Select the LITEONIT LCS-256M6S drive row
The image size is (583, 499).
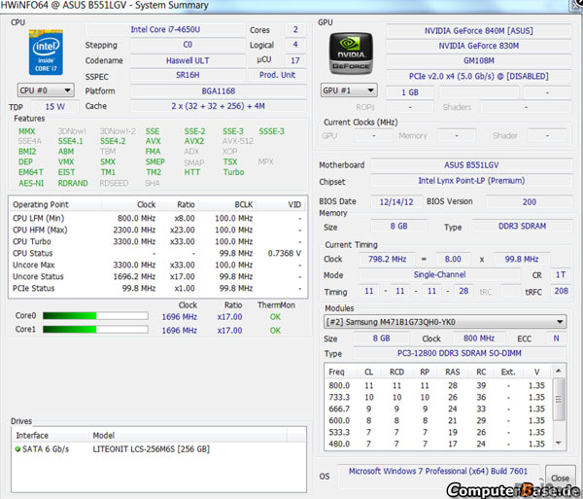[x=158, y=449]
